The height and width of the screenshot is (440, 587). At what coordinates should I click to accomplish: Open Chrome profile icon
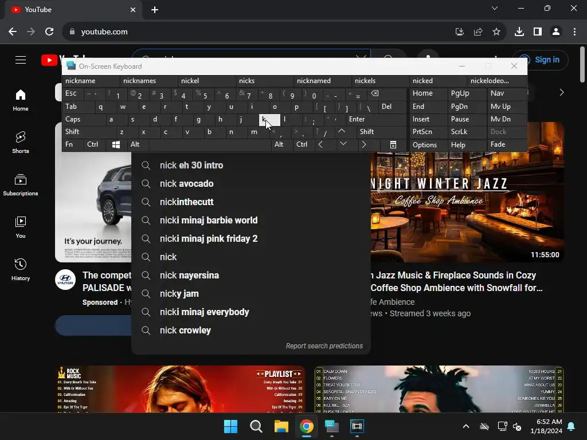[x=556, y=32]
